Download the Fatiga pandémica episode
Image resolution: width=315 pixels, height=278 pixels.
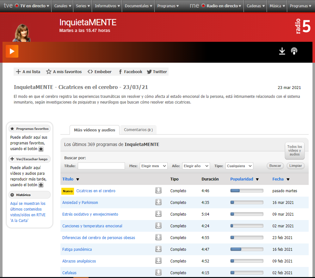coord(158,249)
